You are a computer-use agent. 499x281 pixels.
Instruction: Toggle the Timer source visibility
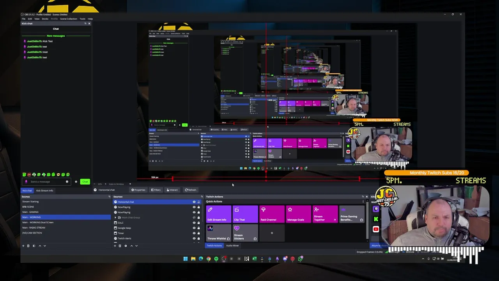[x=194, y=233]
